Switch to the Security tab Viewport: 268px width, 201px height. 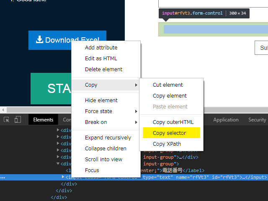[257, 120]
